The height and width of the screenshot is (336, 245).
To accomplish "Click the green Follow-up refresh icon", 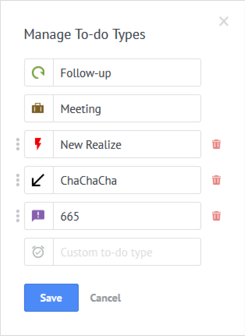I will (38, 73).
